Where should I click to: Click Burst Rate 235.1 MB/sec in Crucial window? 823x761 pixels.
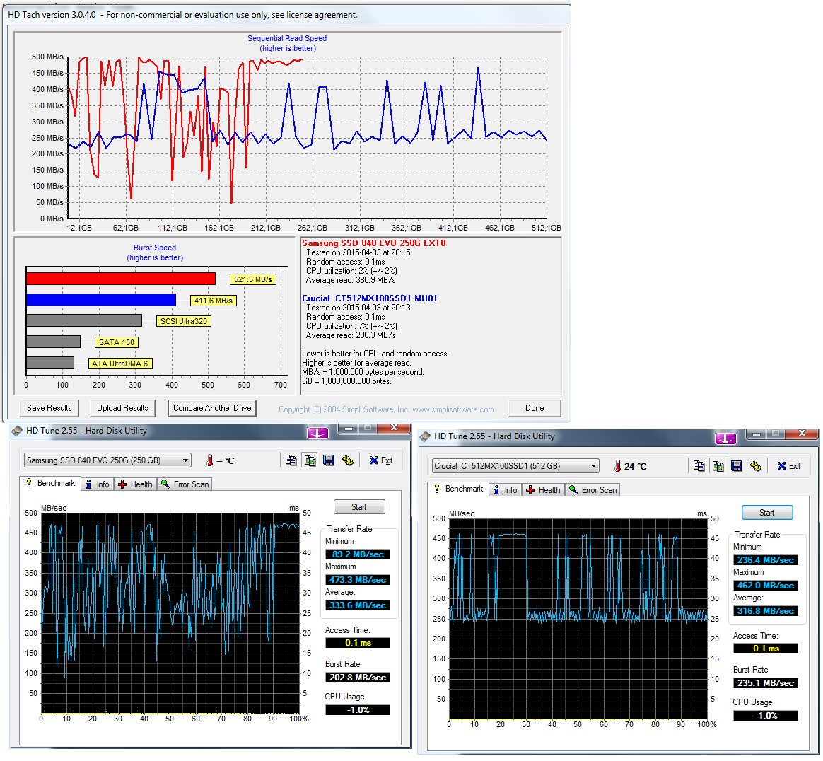coord(766,683)
